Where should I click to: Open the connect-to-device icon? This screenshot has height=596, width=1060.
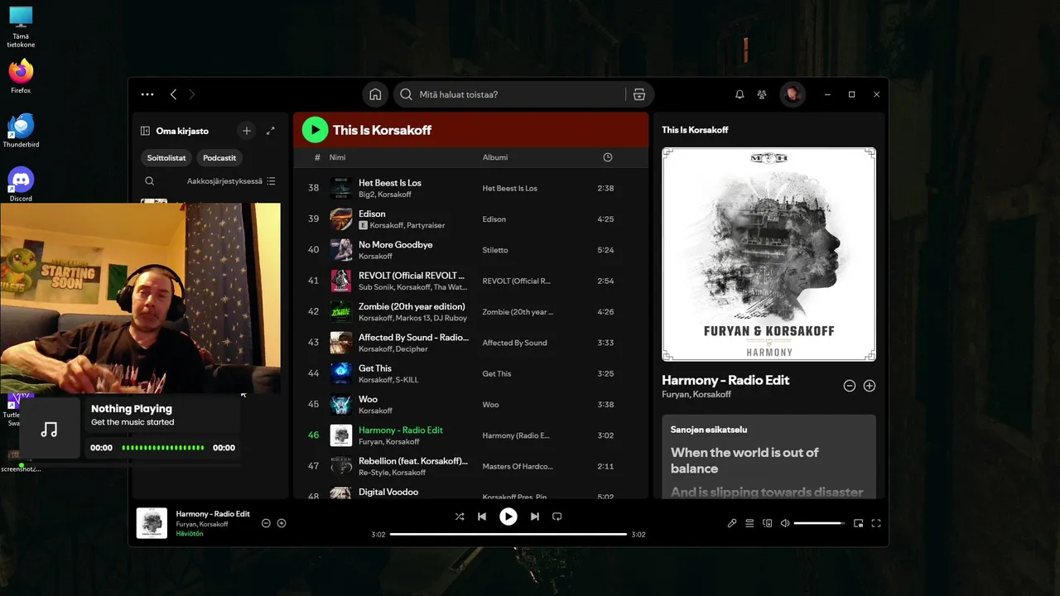(768, 523)
